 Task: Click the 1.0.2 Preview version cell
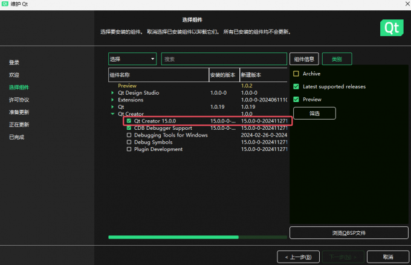pos(247,86)
